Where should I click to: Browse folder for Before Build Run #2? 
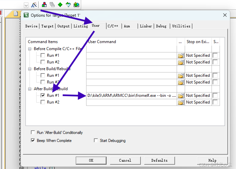click(181, 82)
